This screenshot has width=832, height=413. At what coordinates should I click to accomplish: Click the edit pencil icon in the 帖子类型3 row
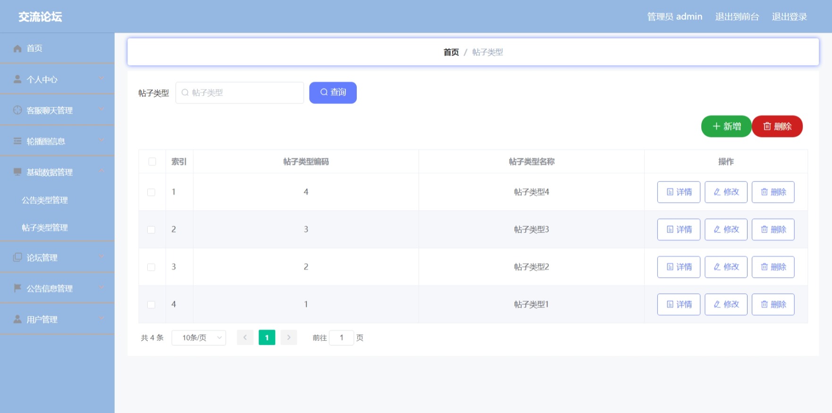[x=717, y=230]
